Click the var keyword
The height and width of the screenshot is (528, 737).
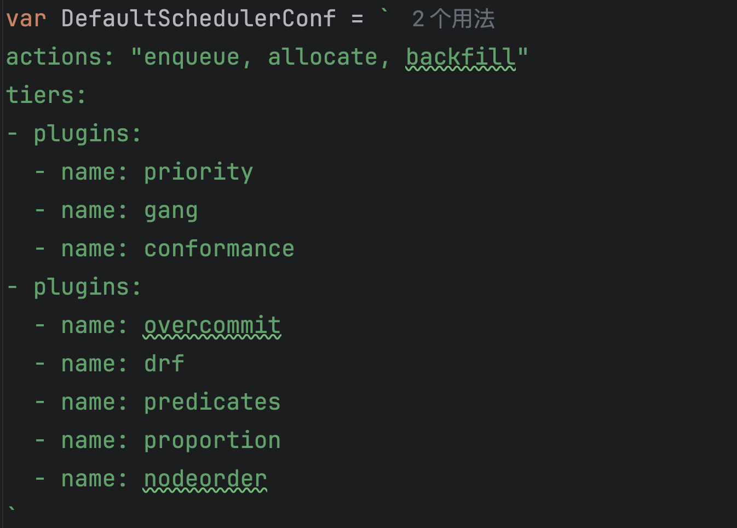[26, 19]
